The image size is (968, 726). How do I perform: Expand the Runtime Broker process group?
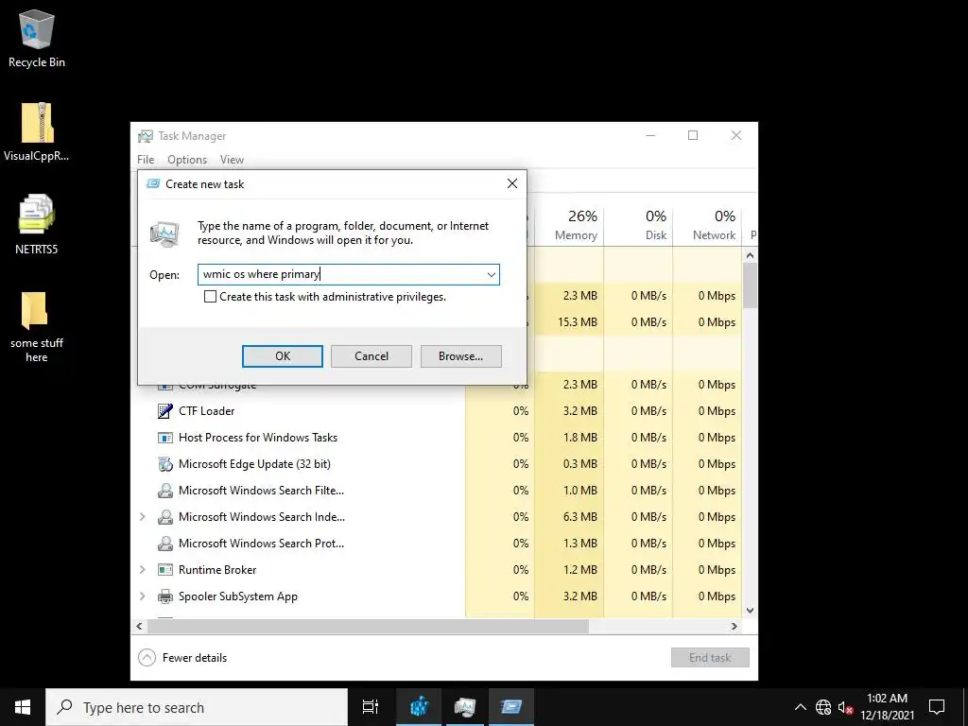point(143,570)
